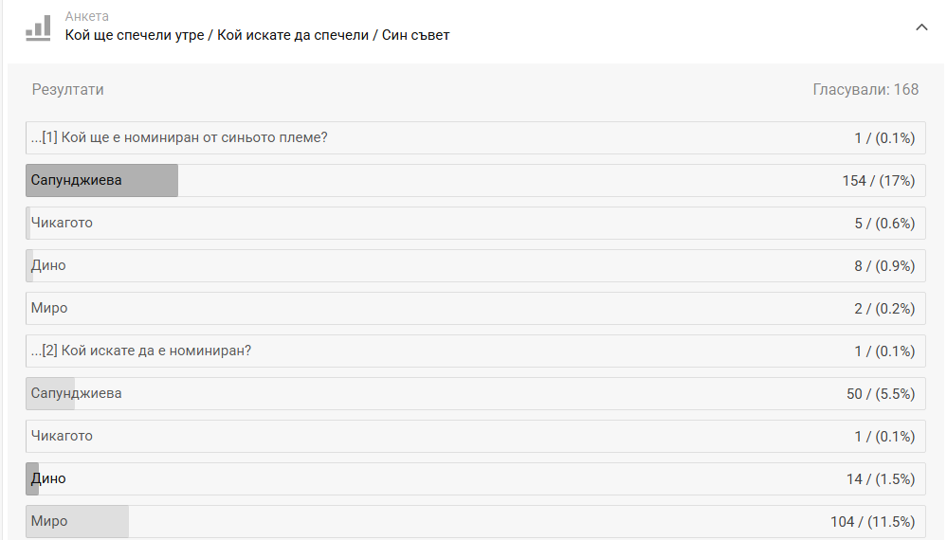Viewport: 947px width, 540px height.
Task: Click the dark Сапунджиева bar with 154 votes
Action: [101, 180]
